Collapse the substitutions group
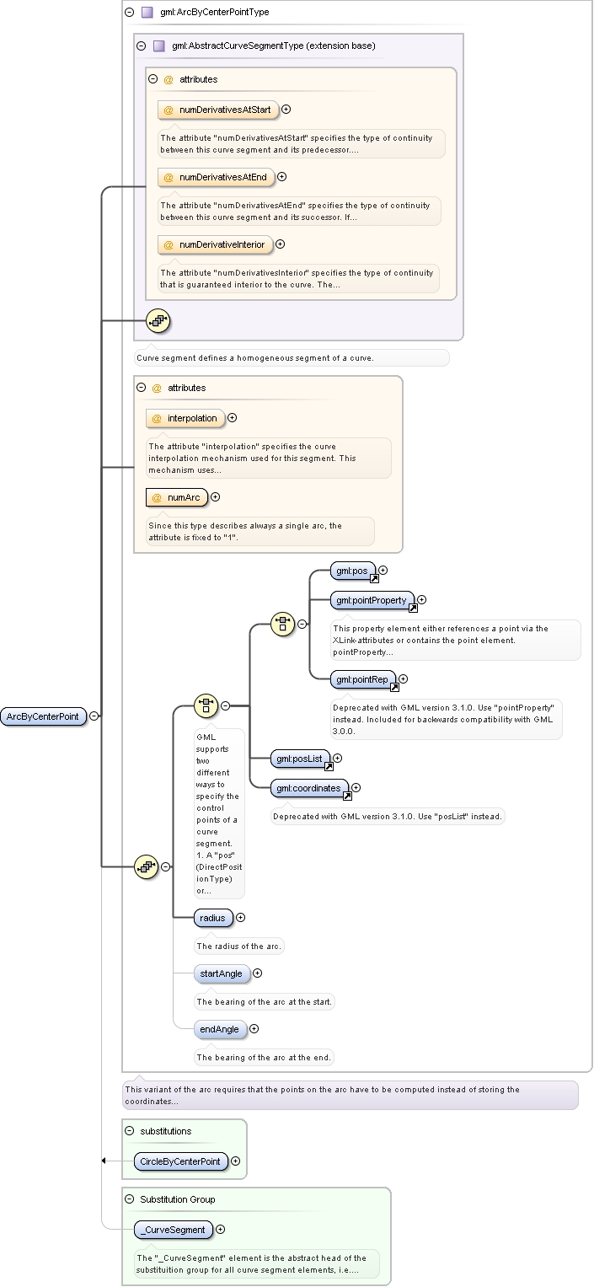The height and width of the screenshot is (1287, 594). click(x=129, y=1131)
